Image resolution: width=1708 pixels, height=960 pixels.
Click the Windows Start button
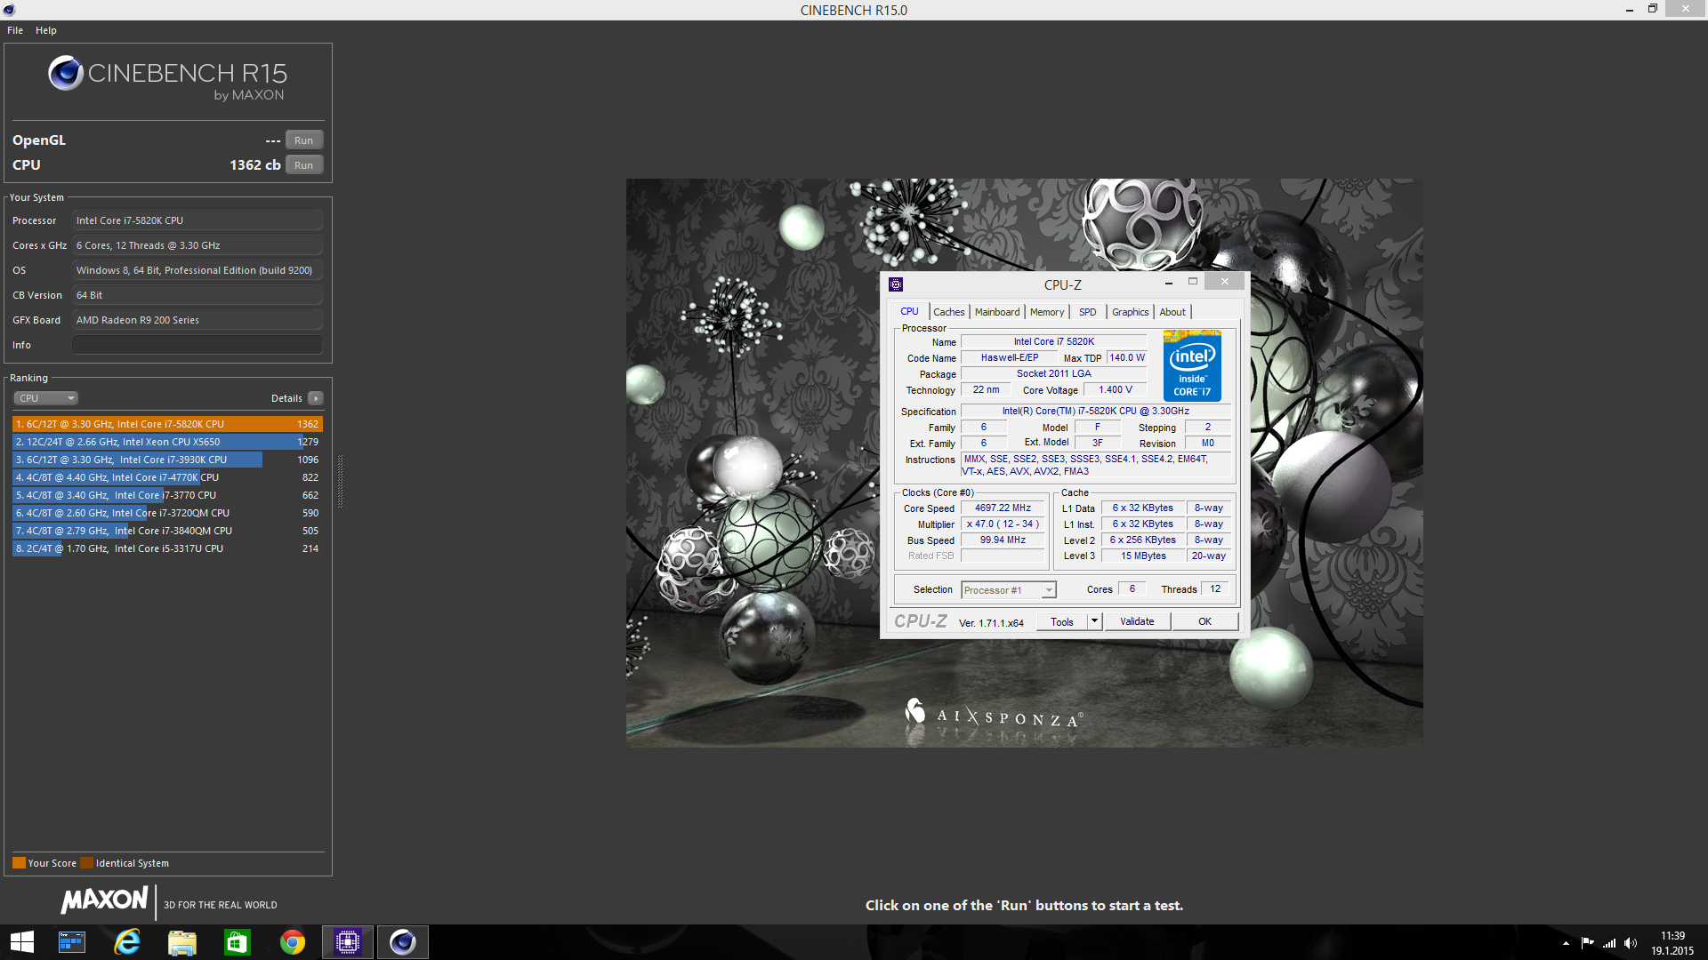coord(22,942)
